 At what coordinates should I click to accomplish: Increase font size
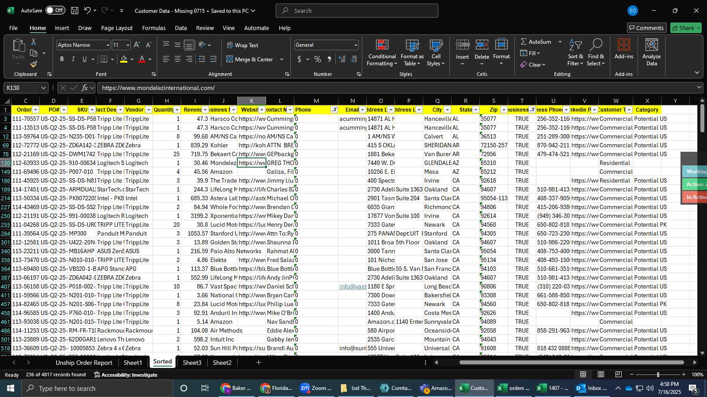(137, 45)
